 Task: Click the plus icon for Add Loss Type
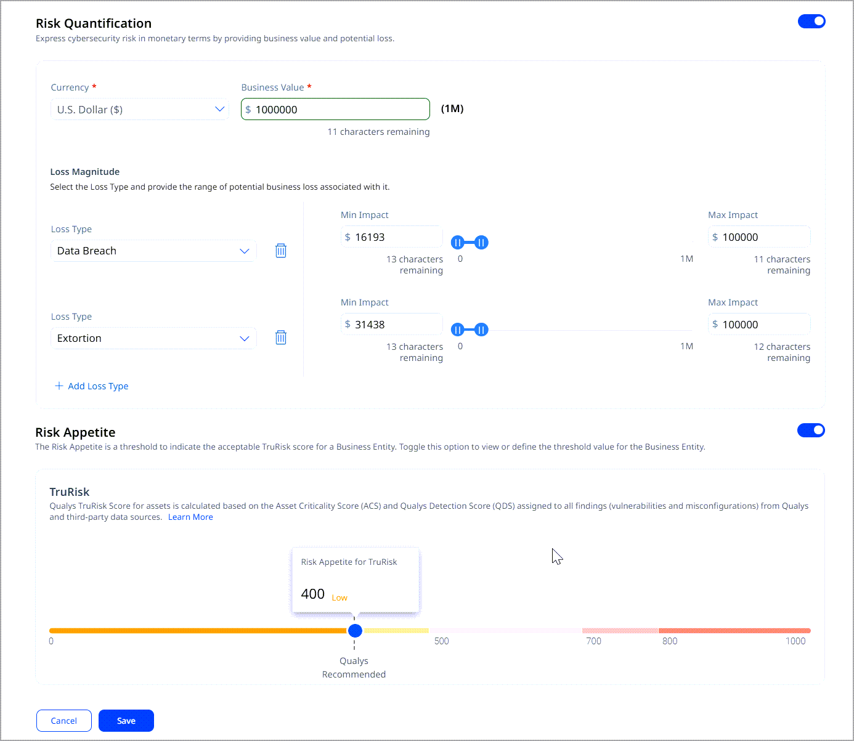tap(59, 386)
